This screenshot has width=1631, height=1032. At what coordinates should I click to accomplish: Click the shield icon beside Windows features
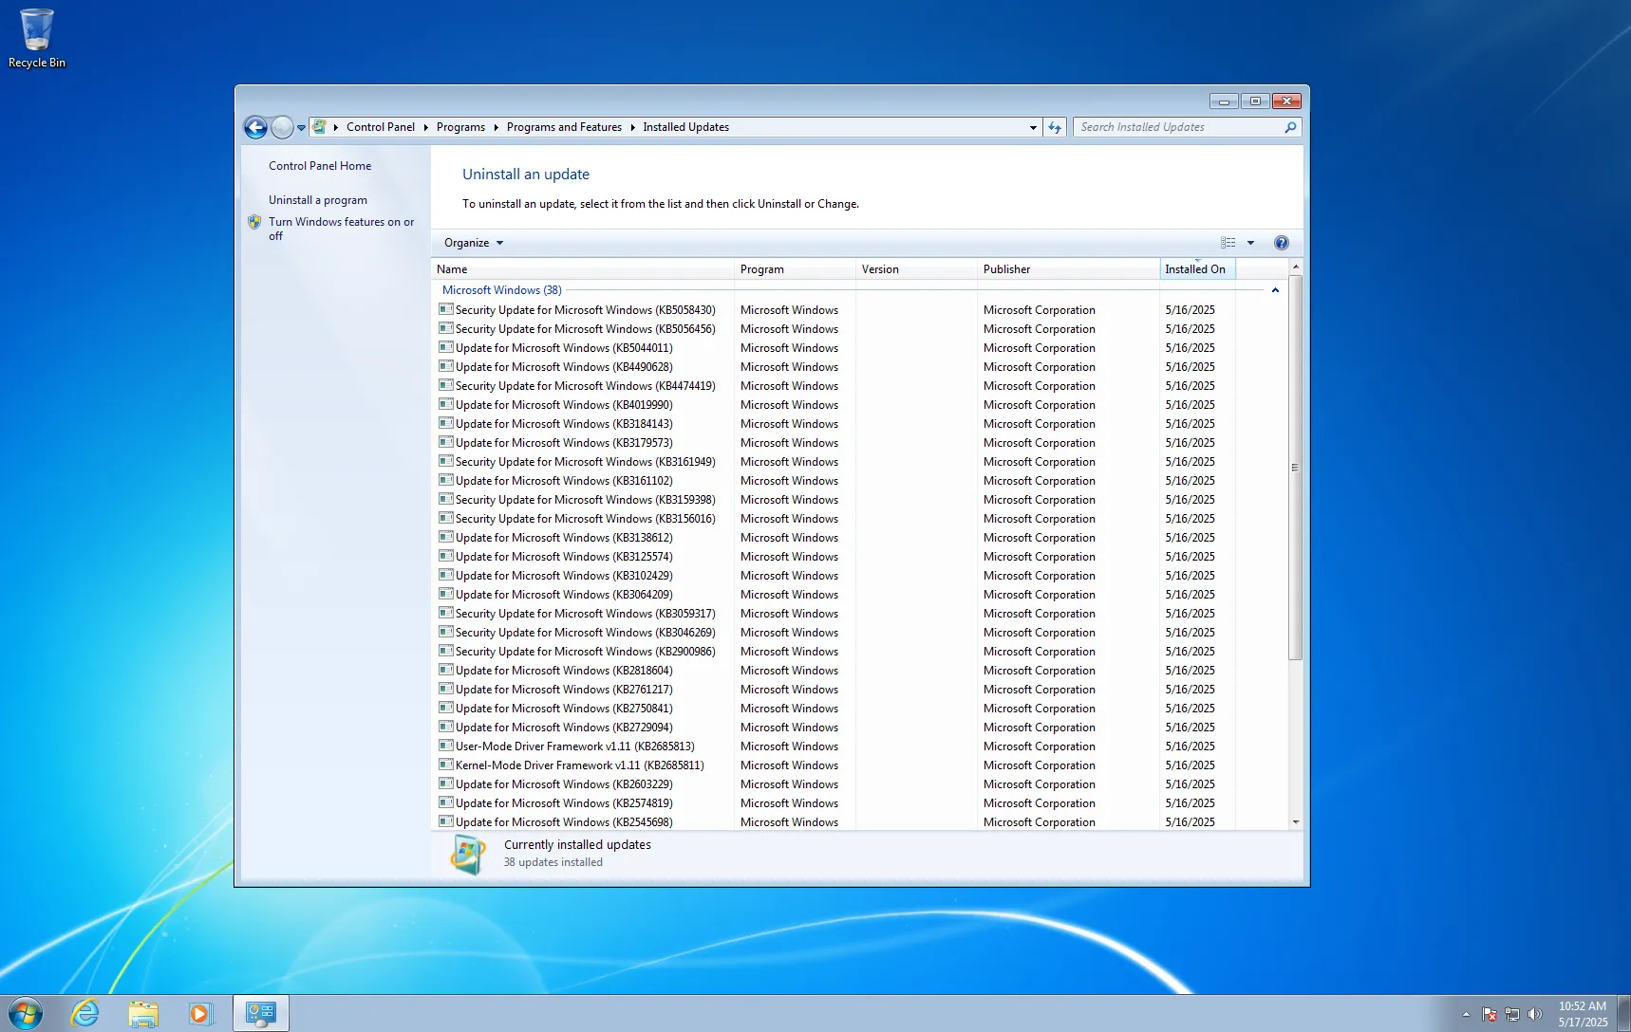254,222
